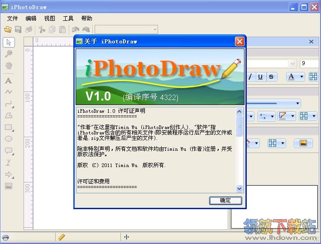The height and width of the screenshot is (244, 321).
Task: Click the Undo arrow icon
Action: coord(76,29)
